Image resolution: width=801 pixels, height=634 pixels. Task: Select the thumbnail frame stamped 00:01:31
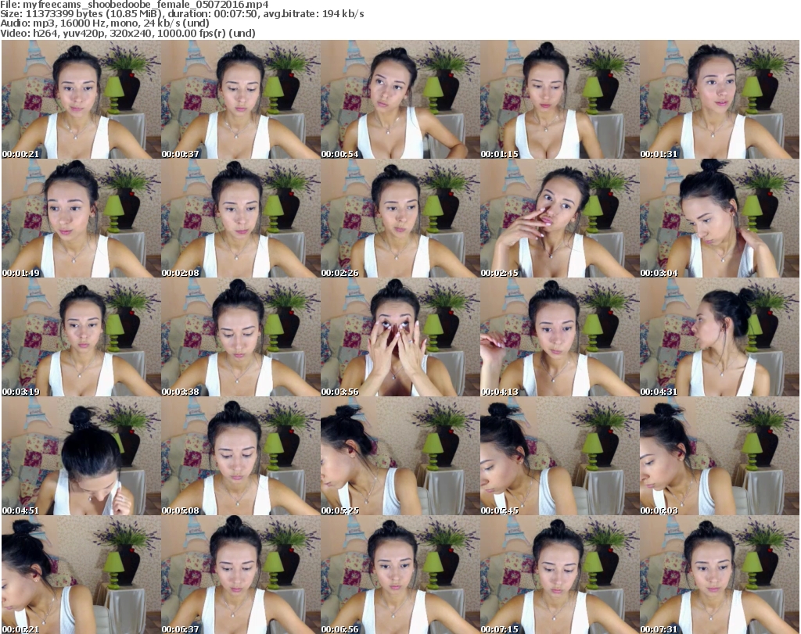[720, 99]
